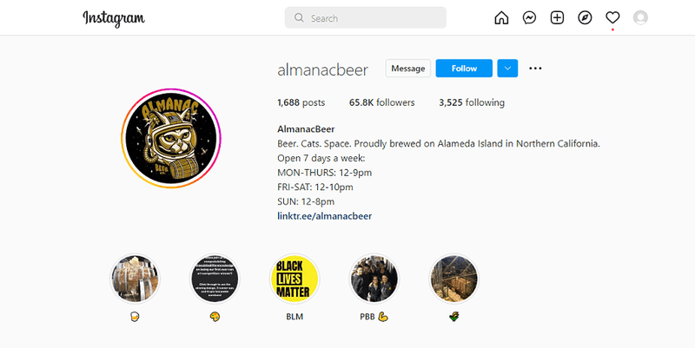Image resolution: width=695 pixels, height=348 pixels.
Task: Click the Instagram wordmark logo
Action: [x=114, y=18]
